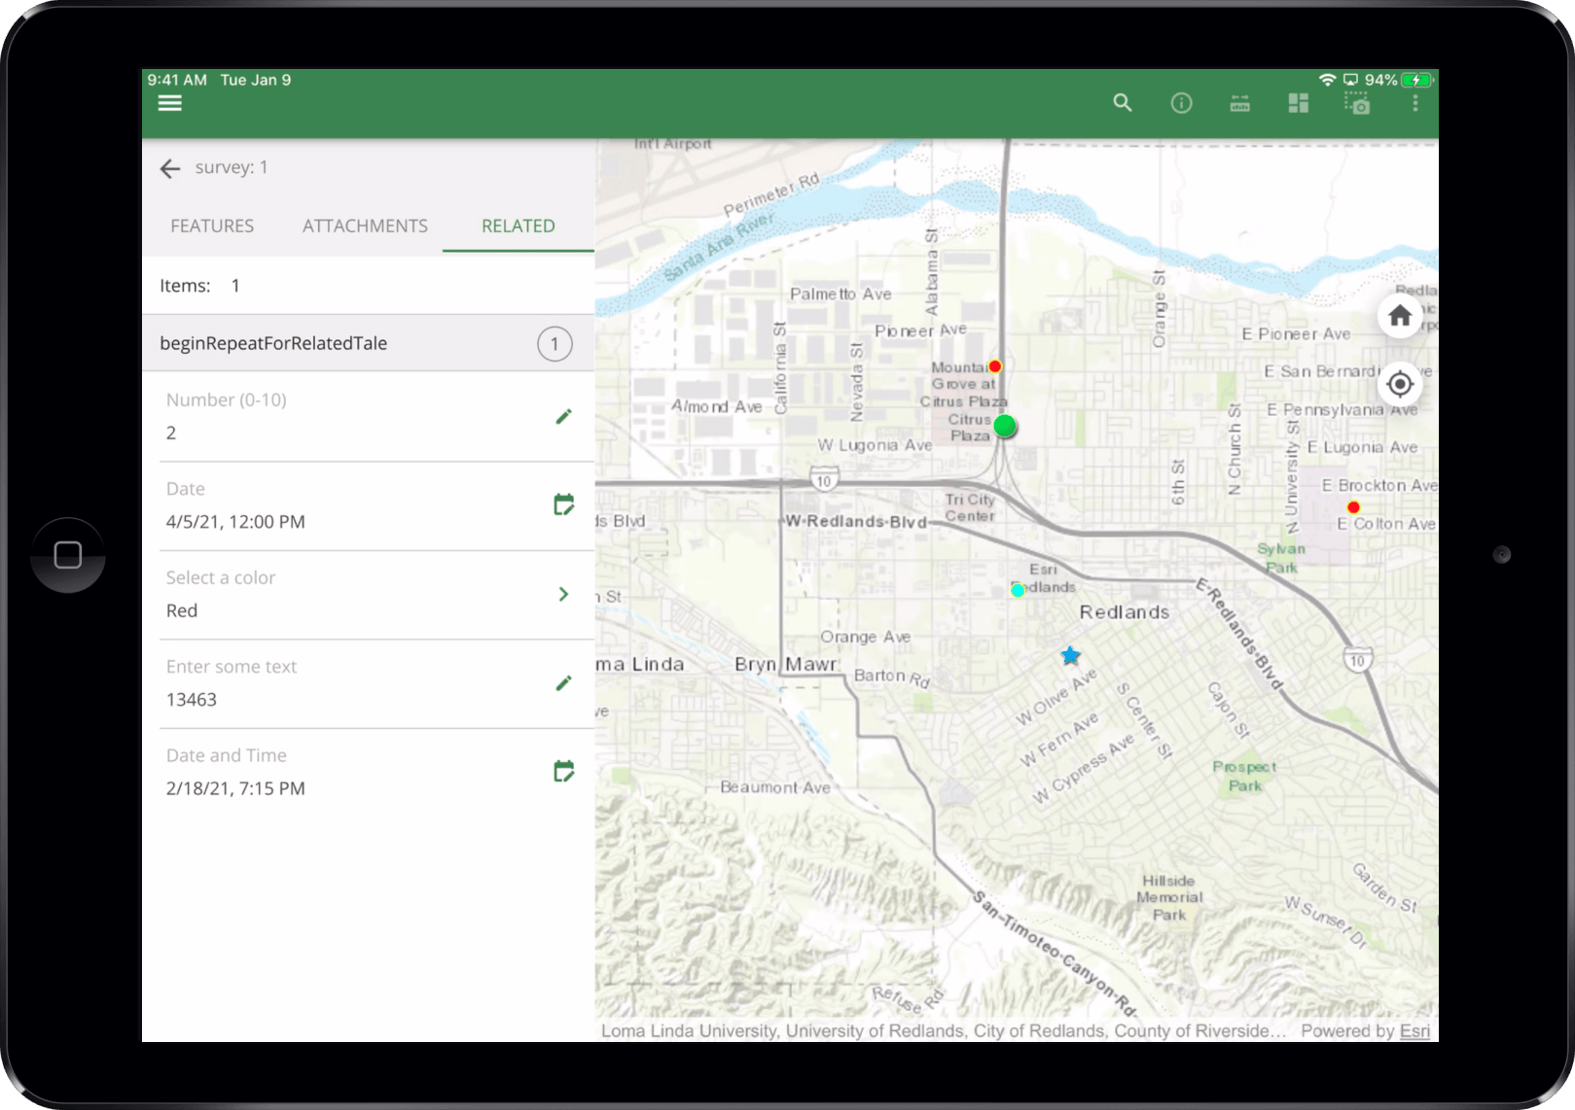Switch to the FEATURES tab
This screenshot has width=1575, height=1110.
(x=212, y=225)
